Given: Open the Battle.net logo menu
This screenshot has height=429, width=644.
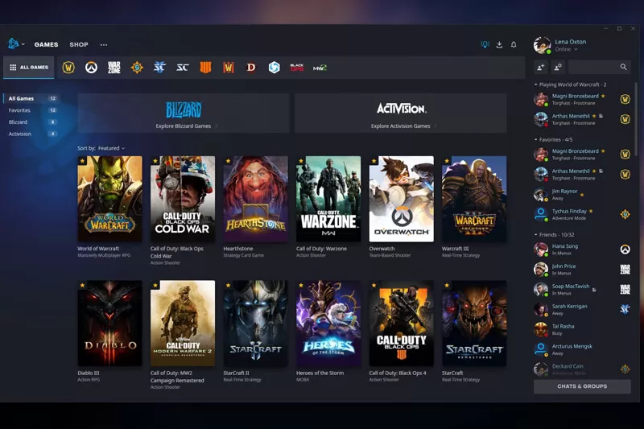Looking at the screenshot, I should (16, 43).
